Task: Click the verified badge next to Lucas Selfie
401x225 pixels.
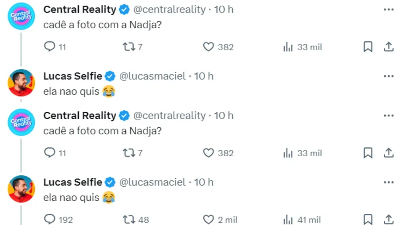Action: (x=110, y=76)
